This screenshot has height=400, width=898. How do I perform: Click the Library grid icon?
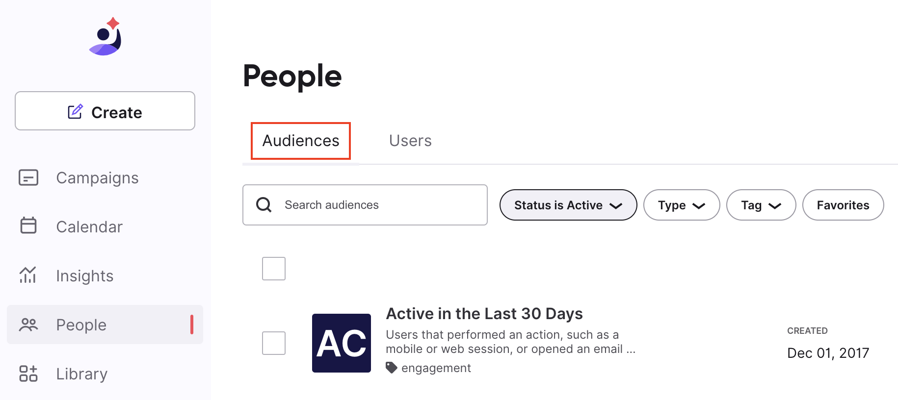(28, 374)
